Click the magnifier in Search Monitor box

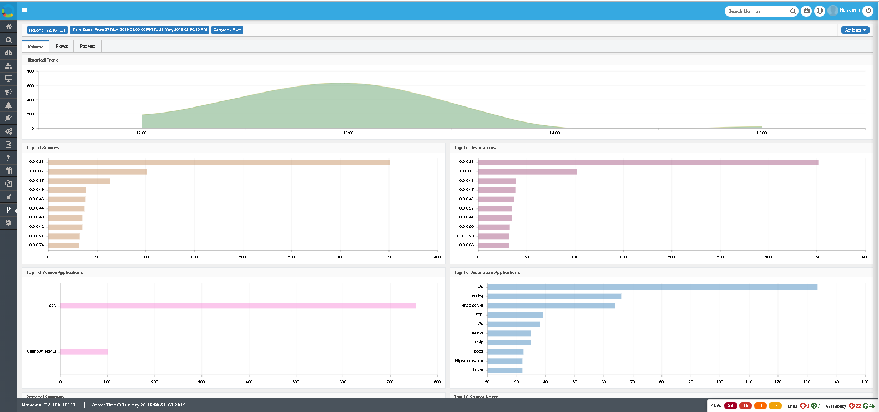click(793, 11)
